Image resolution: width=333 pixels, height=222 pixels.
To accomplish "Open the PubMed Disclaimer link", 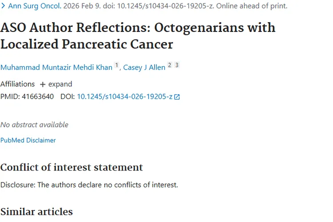I will click(x=28, y=140).
